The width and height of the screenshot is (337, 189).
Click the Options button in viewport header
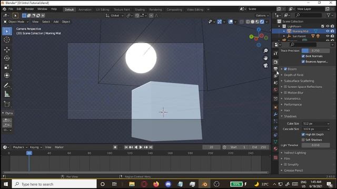(262, 15)
